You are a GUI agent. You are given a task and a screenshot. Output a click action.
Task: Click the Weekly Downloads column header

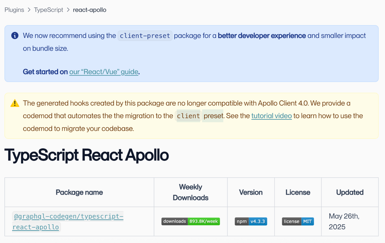pyautogui.click(x=191, y=192)
